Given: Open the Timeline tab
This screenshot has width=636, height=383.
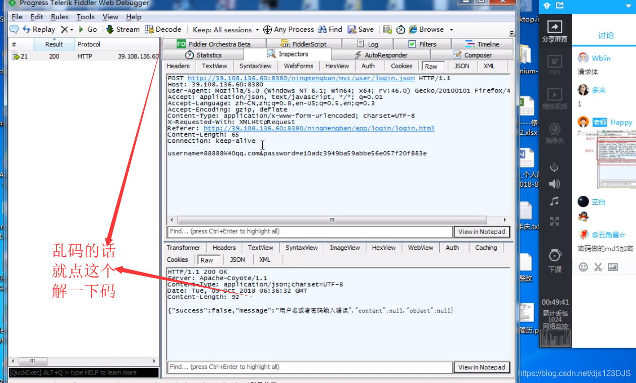Looking at the screenshot, I should pos(482,44).
